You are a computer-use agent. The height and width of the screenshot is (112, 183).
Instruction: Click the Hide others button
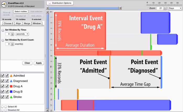click(36, 16)
